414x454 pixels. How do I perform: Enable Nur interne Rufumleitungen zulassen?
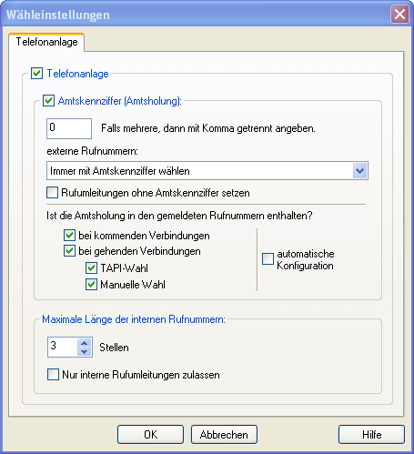53,375
